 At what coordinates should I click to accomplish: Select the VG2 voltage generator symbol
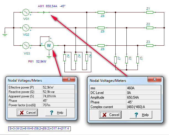pyautogui.click(x=26, y=28)
